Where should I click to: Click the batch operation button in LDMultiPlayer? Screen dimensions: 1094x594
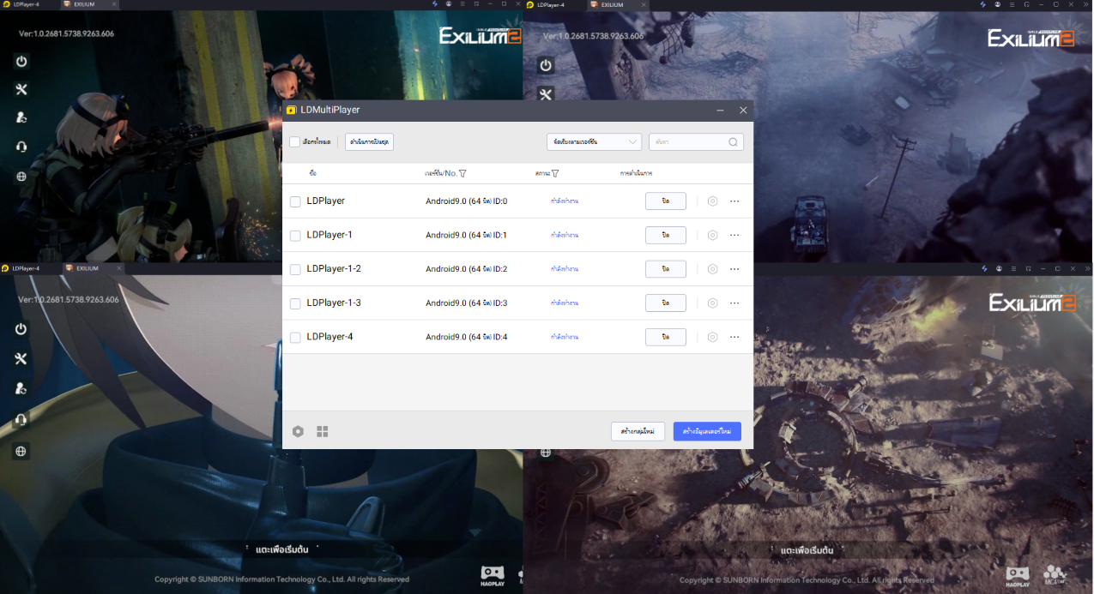tap(369, 142)
